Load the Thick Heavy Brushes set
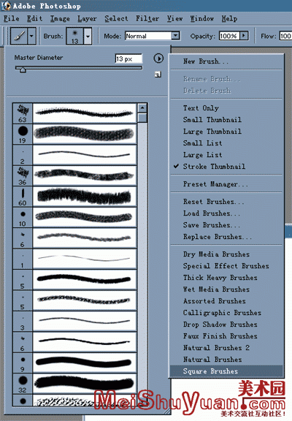292x421 pixels. pos(227,277)
